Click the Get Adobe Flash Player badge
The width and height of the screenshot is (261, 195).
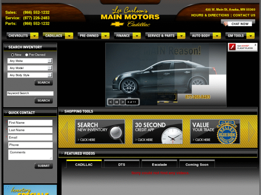243,47
